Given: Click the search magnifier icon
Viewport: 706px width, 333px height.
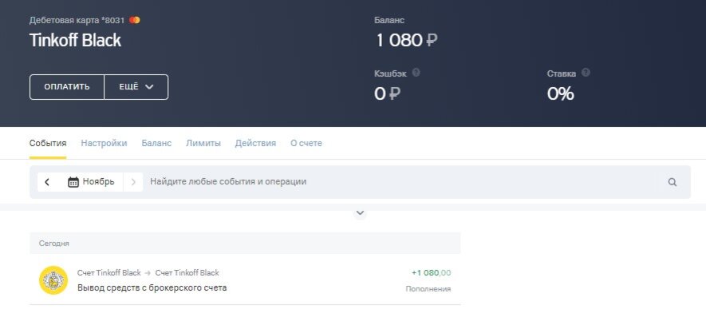Looking at the screenshot, I should tap(672, 182).
